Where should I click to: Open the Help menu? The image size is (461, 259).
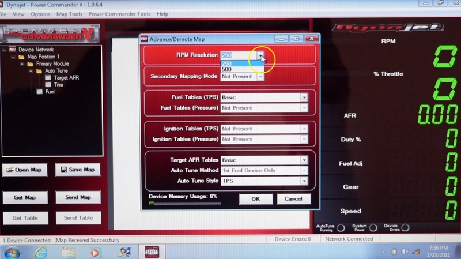163,14
